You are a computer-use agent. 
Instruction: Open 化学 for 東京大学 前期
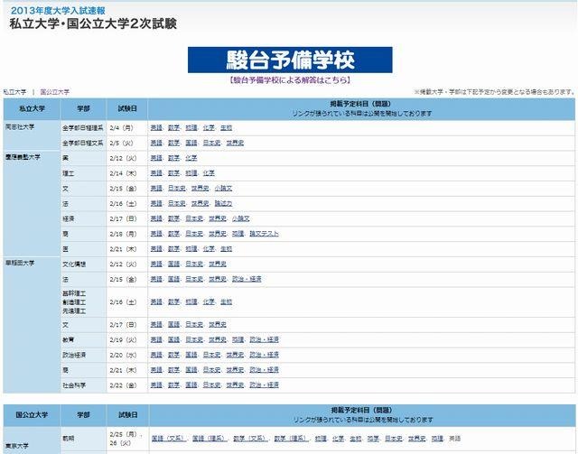tap(338, 438)
